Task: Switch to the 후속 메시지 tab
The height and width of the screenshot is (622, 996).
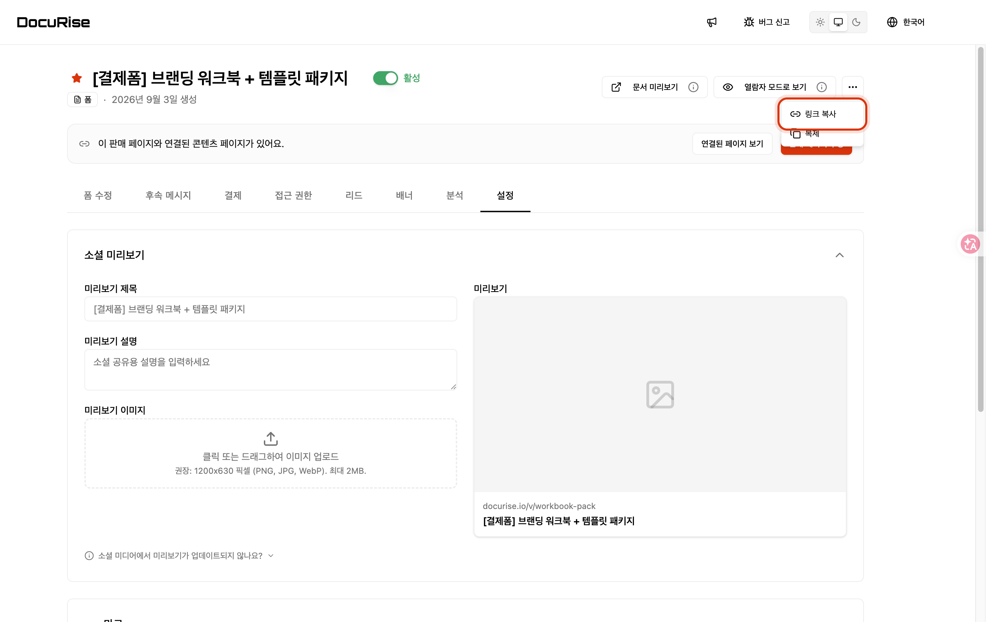Action: pyautogui.click(x=168, y=195)
